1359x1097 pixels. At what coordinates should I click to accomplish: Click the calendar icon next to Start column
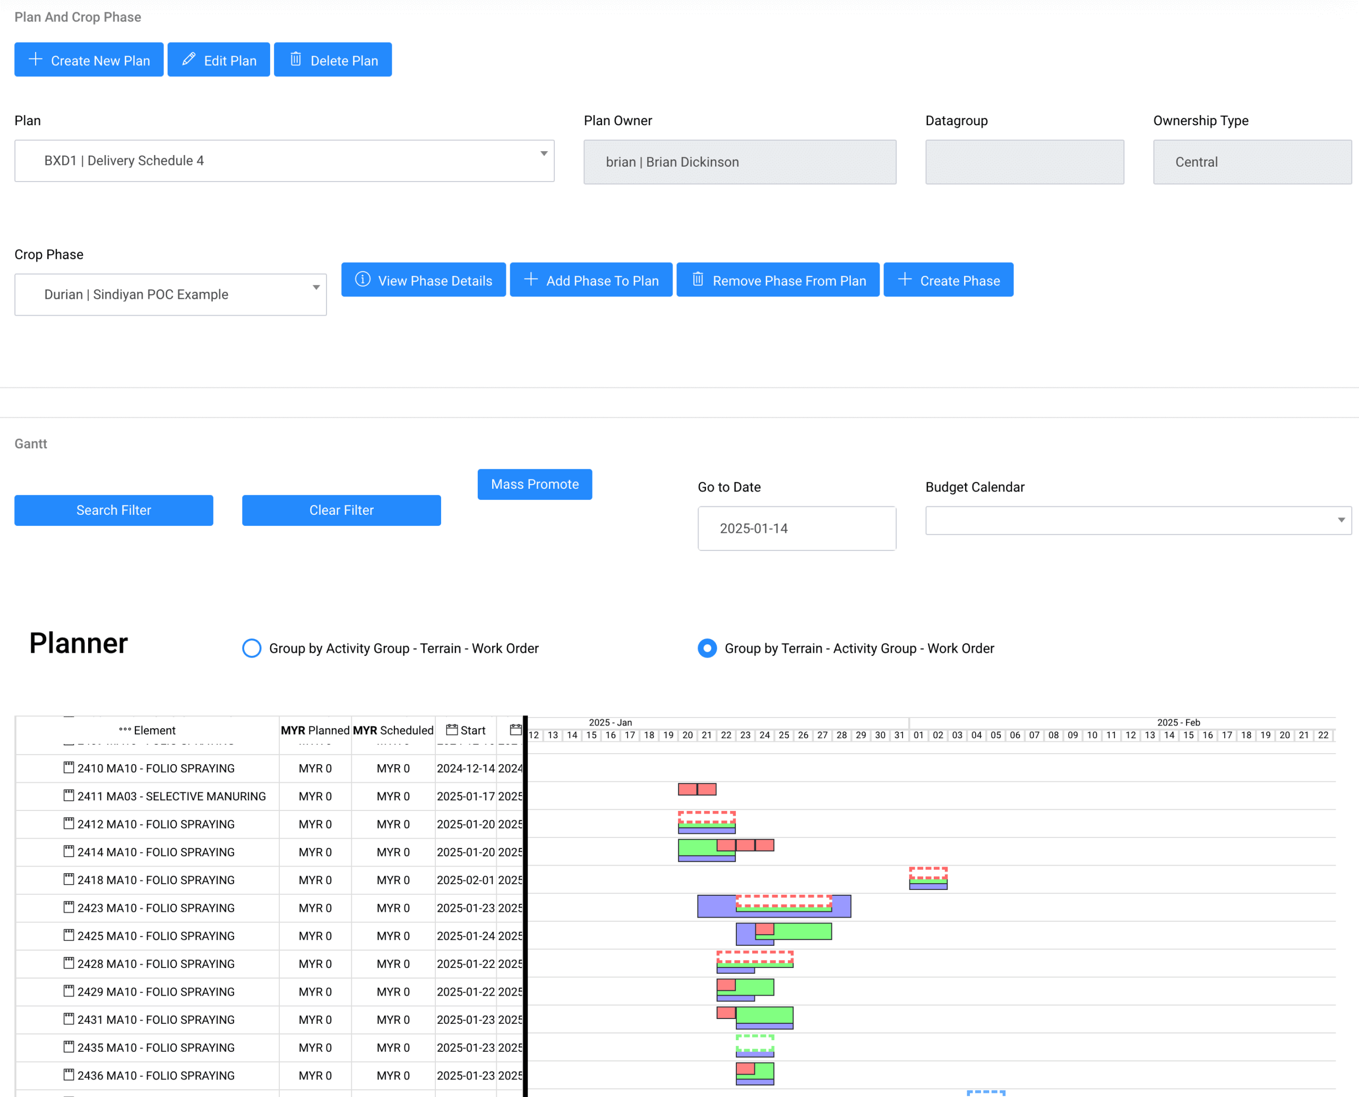pos(451,730)
